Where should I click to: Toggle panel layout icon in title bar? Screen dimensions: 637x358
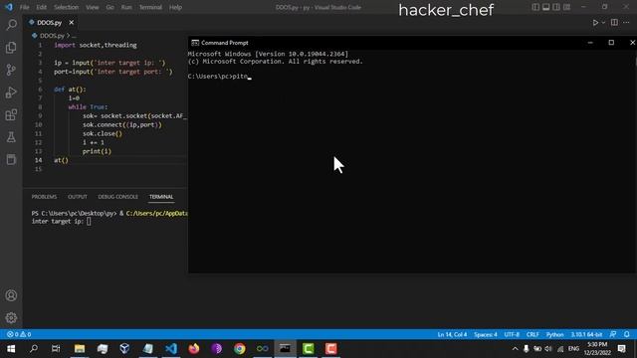(546, 7)
